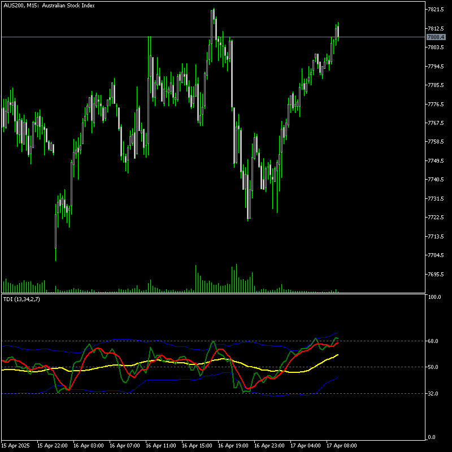Click the AUS200, M15 chart title
Image resolution: width=452 pixels, height=452 pixels.
(49, 5)
